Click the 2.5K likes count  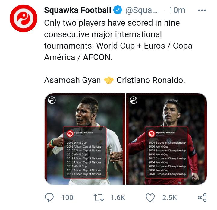point(170,198)
